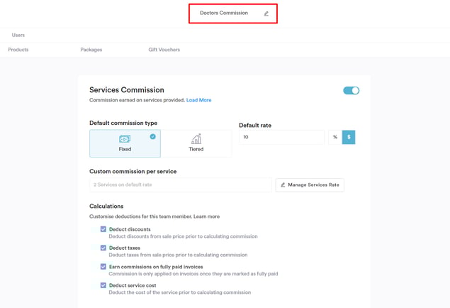Uncheck the Deduct service cost checkbox
Screen dimensions: 450x308
pos(103,285)
